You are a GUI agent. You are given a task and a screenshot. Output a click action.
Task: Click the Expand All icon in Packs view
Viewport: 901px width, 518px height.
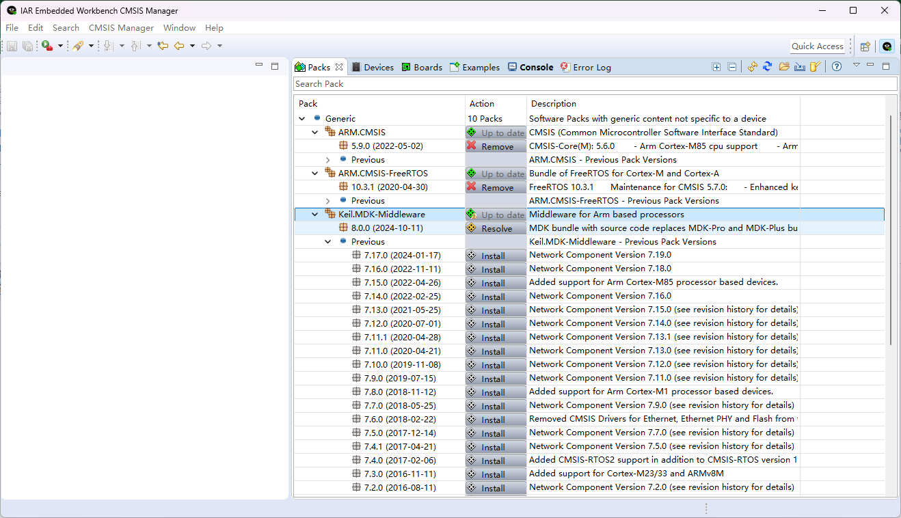click(x=716, y=67)
